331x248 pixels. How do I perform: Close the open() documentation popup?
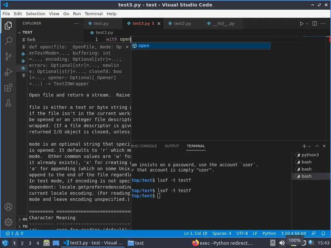pyautogui.click(x=127, y=47)
